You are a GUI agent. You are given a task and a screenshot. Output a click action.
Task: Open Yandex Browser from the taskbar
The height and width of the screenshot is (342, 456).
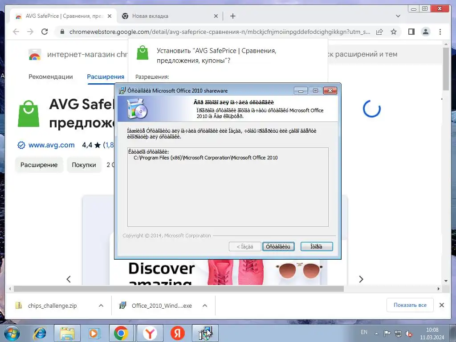[x=150, y=333]
